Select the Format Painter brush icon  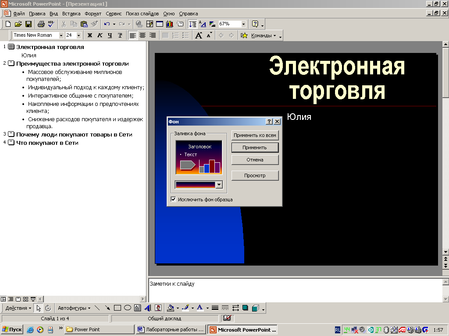pyautogui.click(x=94, y=24)
